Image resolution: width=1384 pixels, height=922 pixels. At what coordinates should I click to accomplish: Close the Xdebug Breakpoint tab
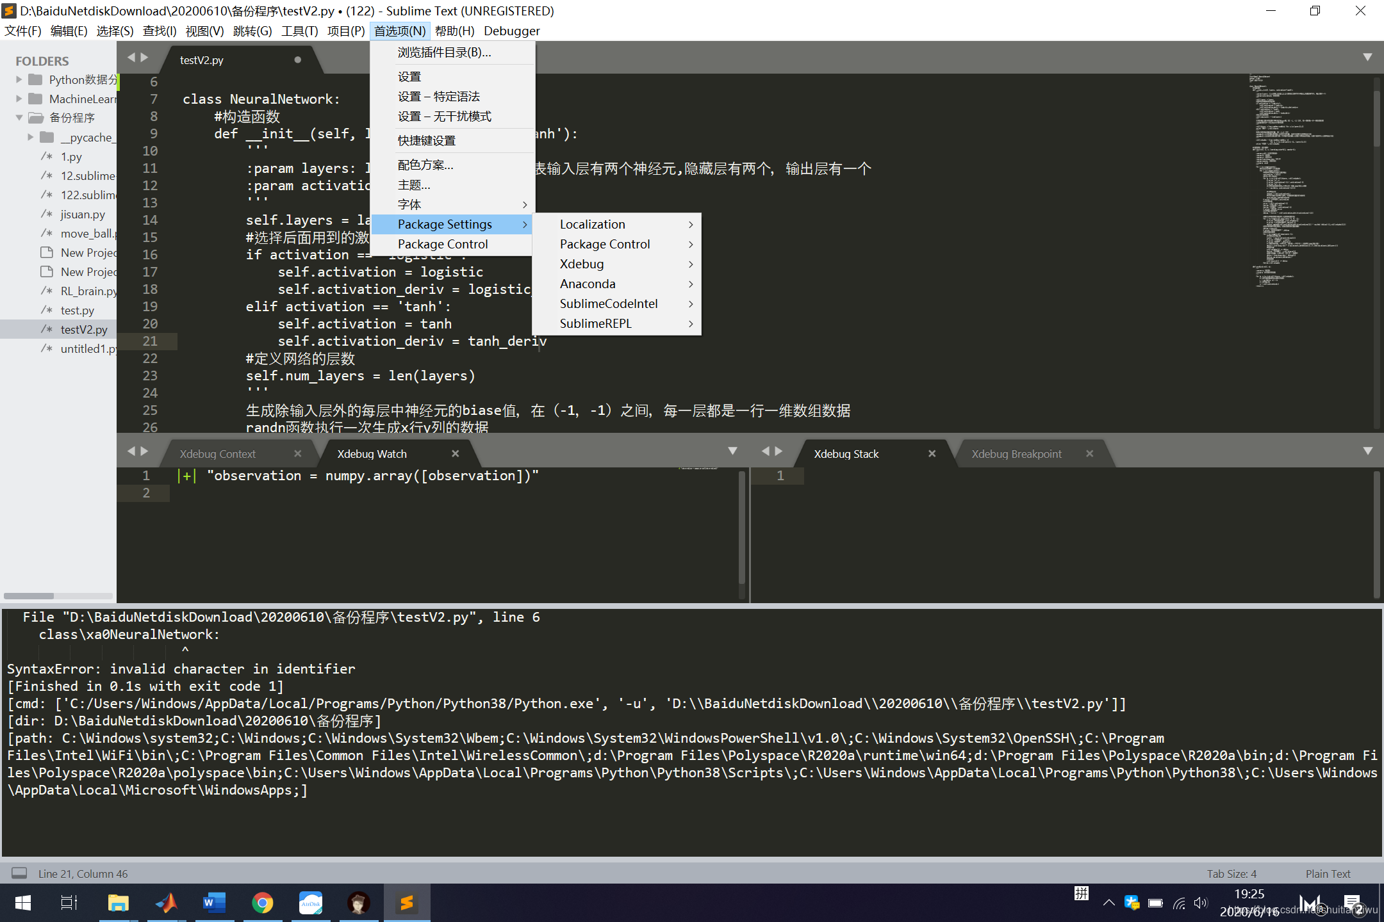1089,453
